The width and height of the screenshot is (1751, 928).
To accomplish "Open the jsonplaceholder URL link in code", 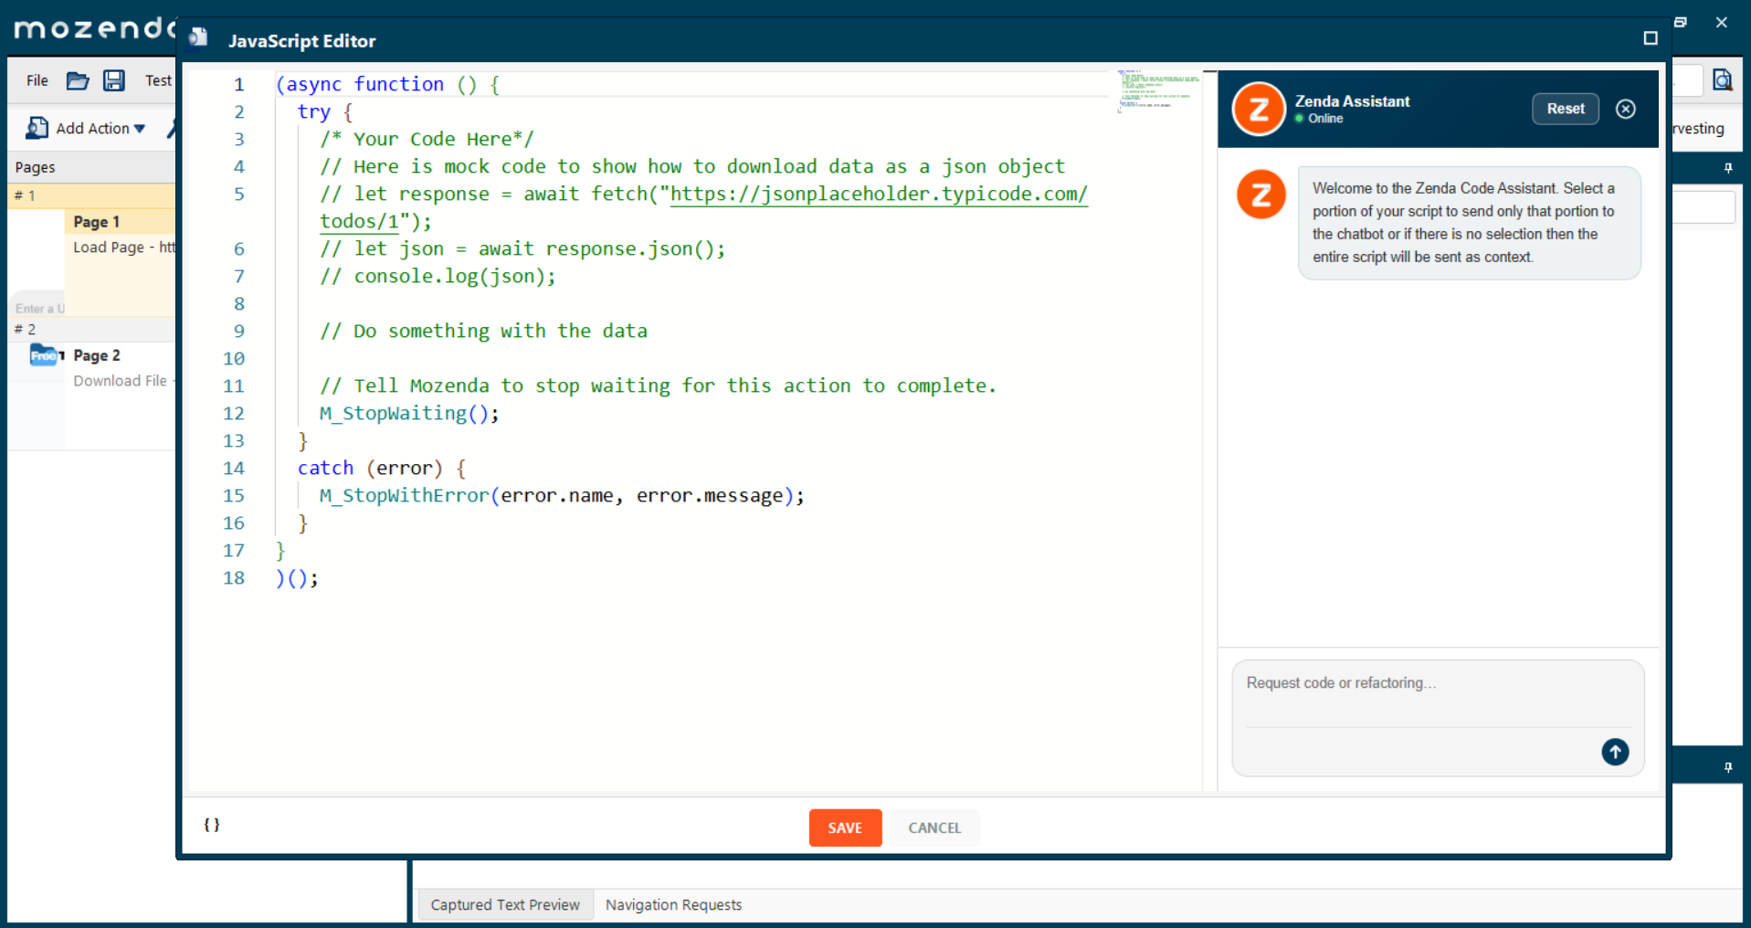I will coord(879,194).
